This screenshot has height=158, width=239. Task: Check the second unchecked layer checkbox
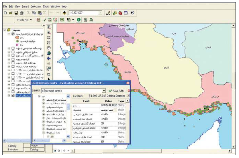[13, 52]
